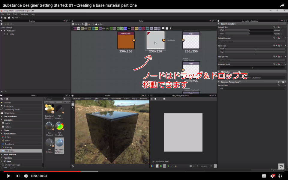Toggle the lock button in 2D view

click(x=215, y=166)
